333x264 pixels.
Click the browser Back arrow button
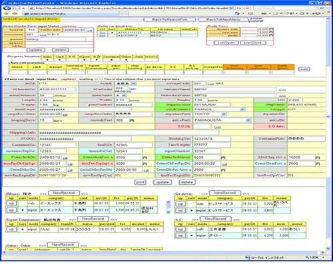tap(7, 8)
